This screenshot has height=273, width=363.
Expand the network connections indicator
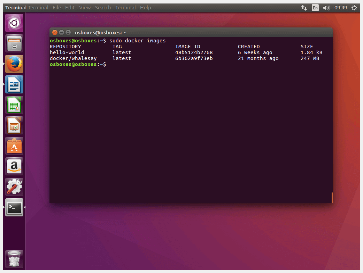304,8
